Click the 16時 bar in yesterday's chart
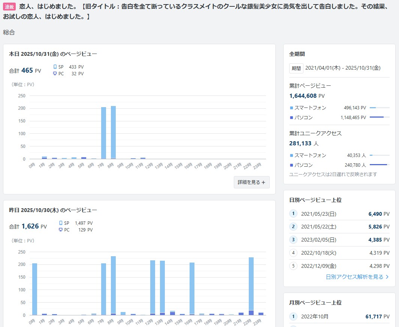Viewport: 399px width, 327px height. click(192, 289)
